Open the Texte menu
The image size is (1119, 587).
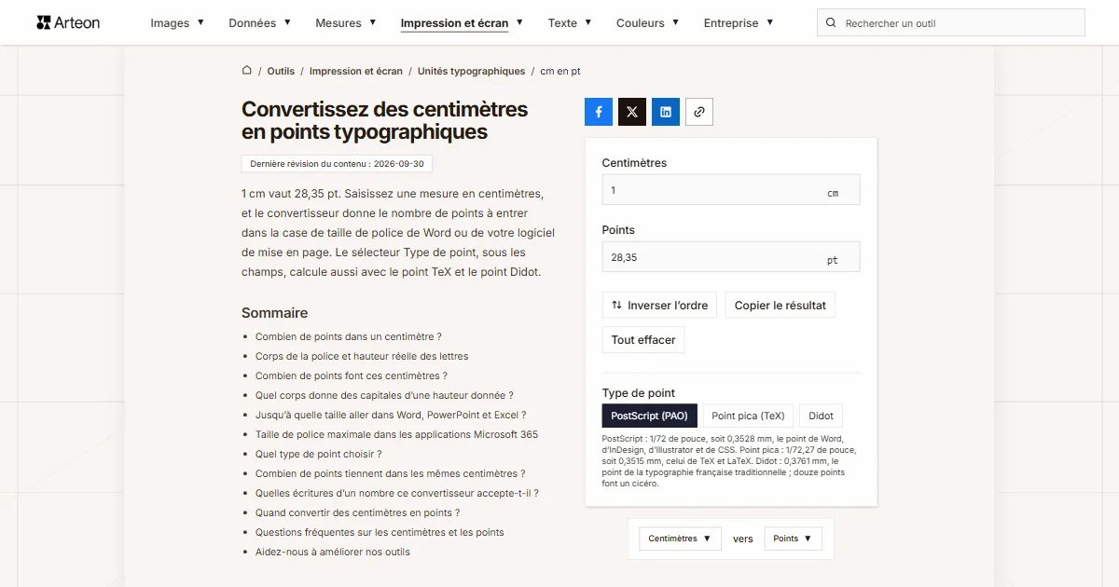(x=570, y=23)
